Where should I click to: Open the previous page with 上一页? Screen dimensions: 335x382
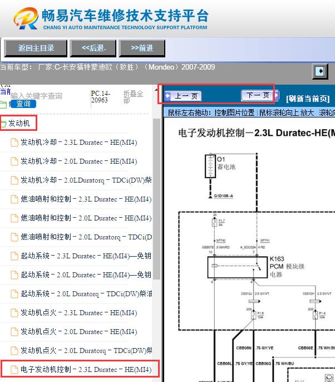click(x=183, y=96)
